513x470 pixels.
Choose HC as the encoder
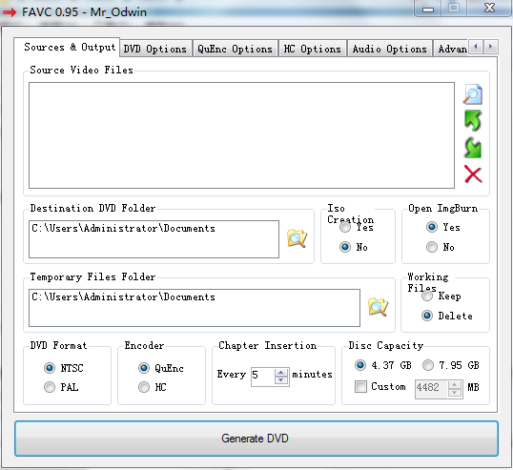pyautogui.click(x=144, y=387)
